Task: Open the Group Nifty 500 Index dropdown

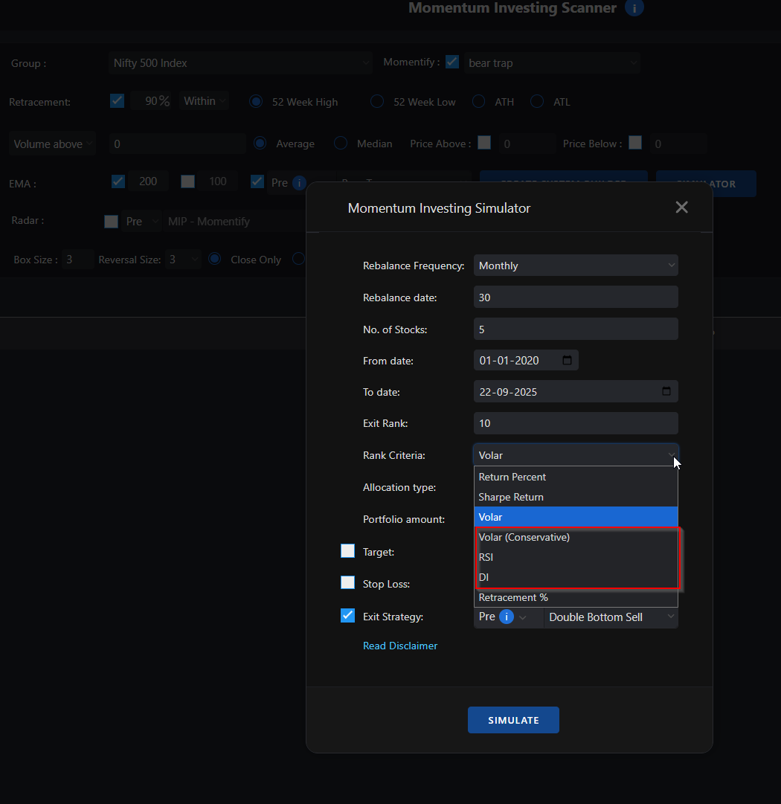Action: tap(240, 63)
